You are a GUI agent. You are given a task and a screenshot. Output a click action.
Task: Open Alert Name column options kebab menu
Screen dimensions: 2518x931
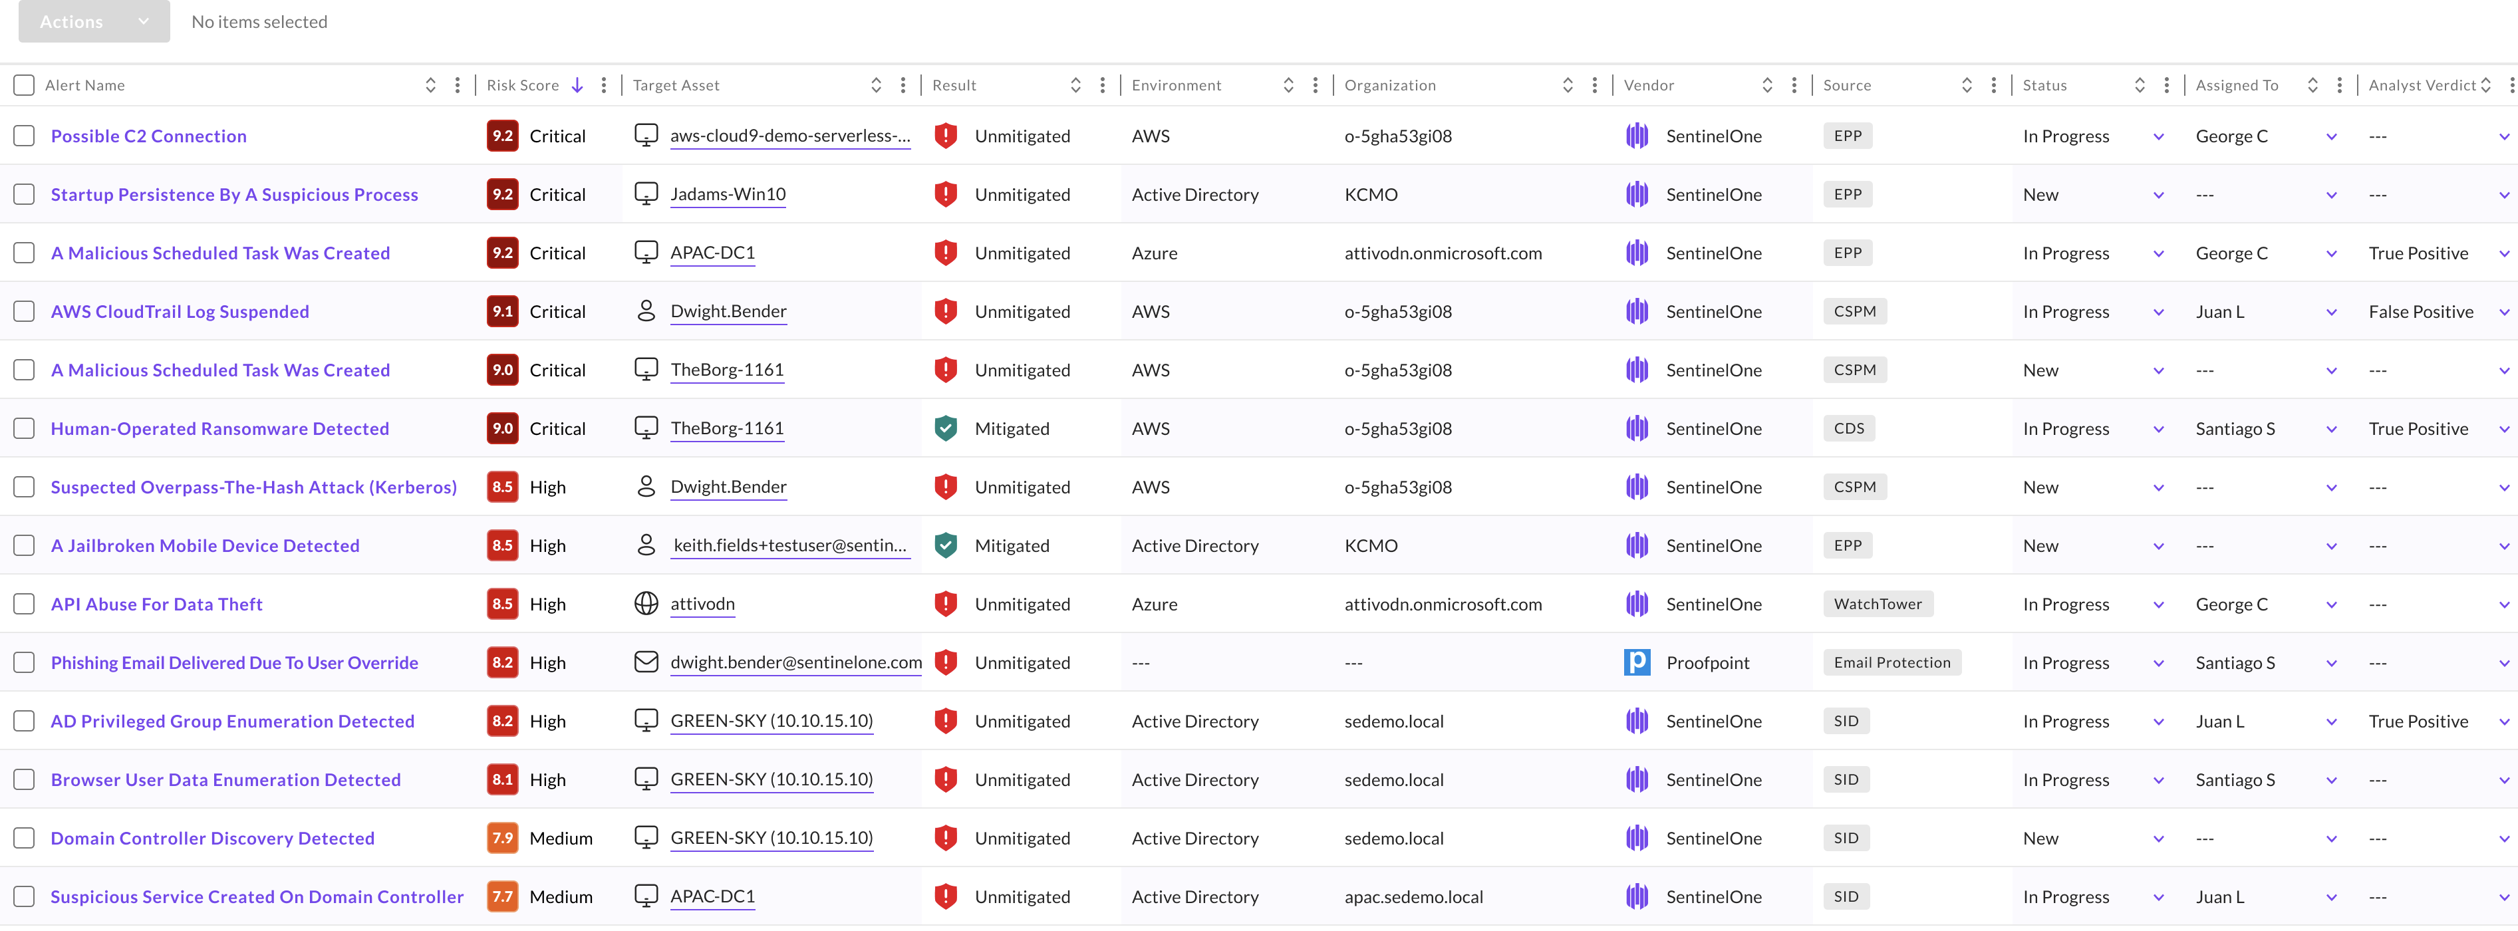(458, 85)
